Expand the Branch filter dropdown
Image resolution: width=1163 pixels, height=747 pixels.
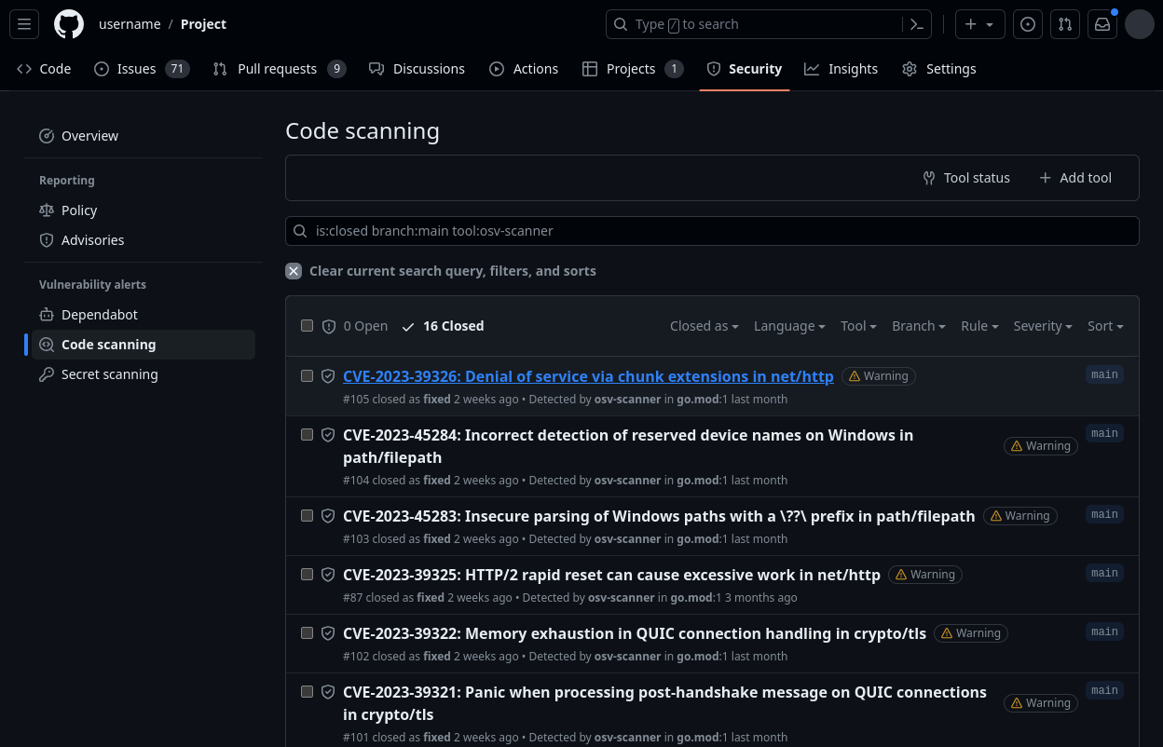(x=919, y=326)
